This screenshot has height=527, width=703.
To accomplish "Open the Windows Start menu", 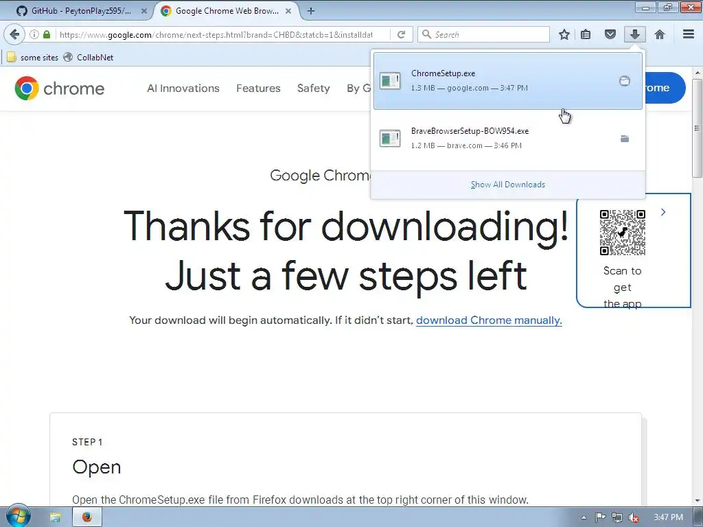I will pyautogui.click(x=18, y=517).
